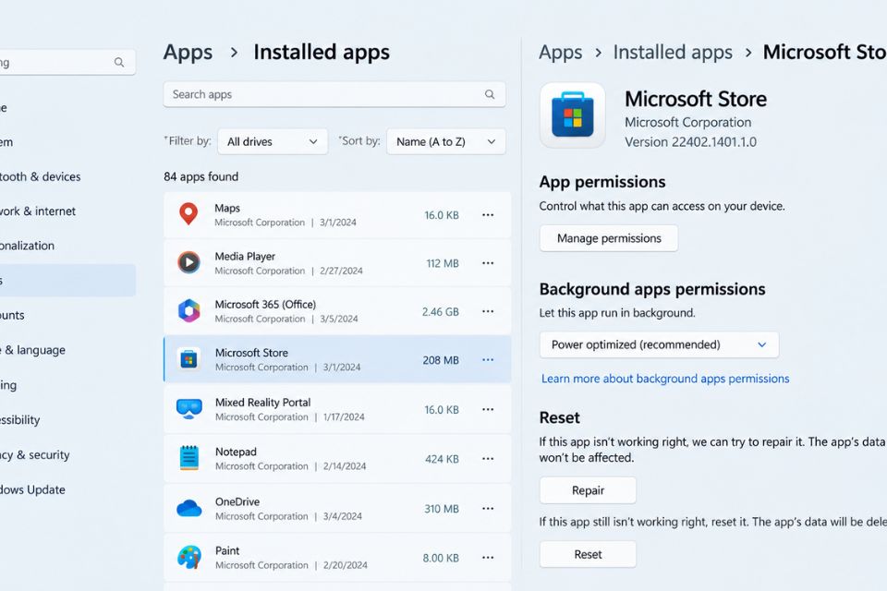Click the OneDrive cloud icon
This screenshot has width=887, height=591.
pos(188,508)
